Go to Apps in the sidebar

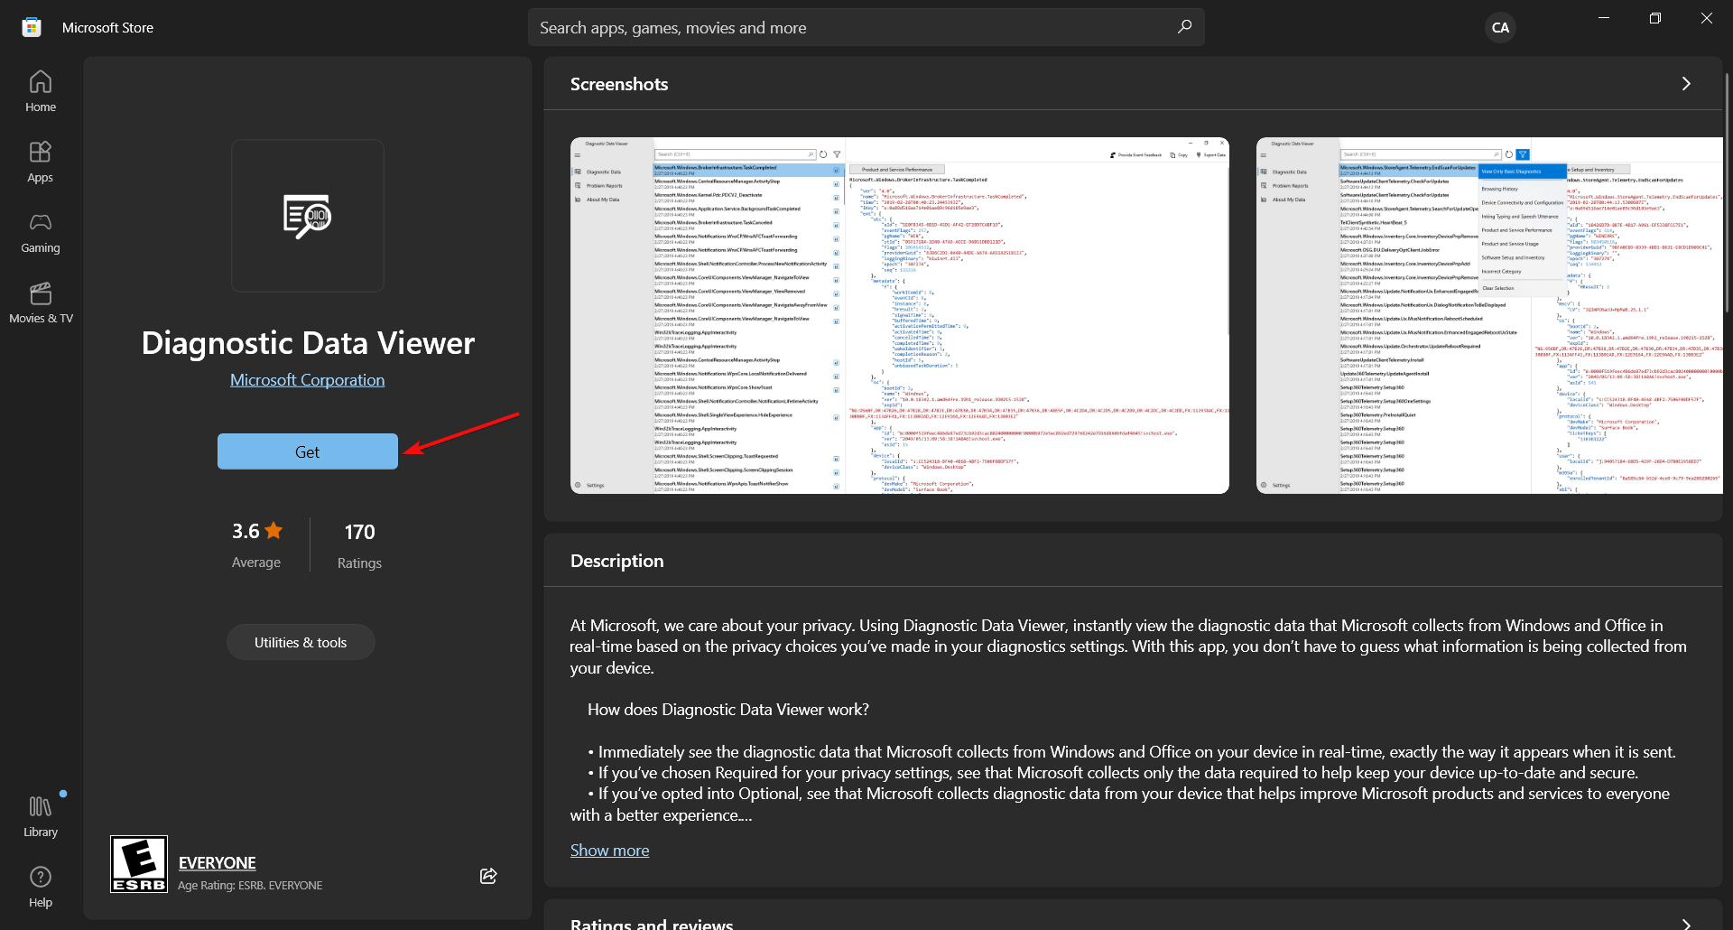click(x=41, y=162)
